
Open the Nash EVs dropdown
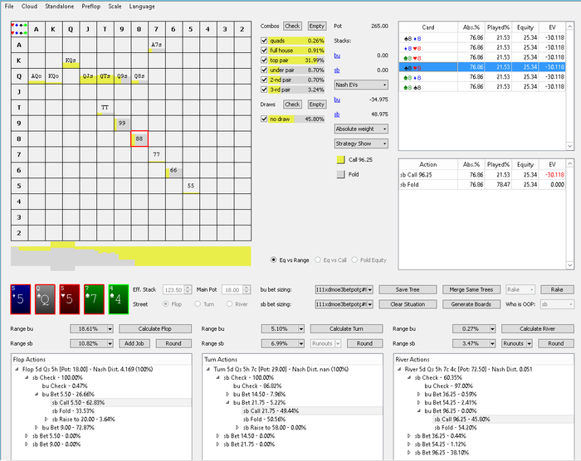click(361, 85)
